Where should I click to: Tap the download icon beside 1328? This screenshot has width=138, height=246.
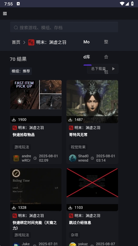[x=14, y=208]
